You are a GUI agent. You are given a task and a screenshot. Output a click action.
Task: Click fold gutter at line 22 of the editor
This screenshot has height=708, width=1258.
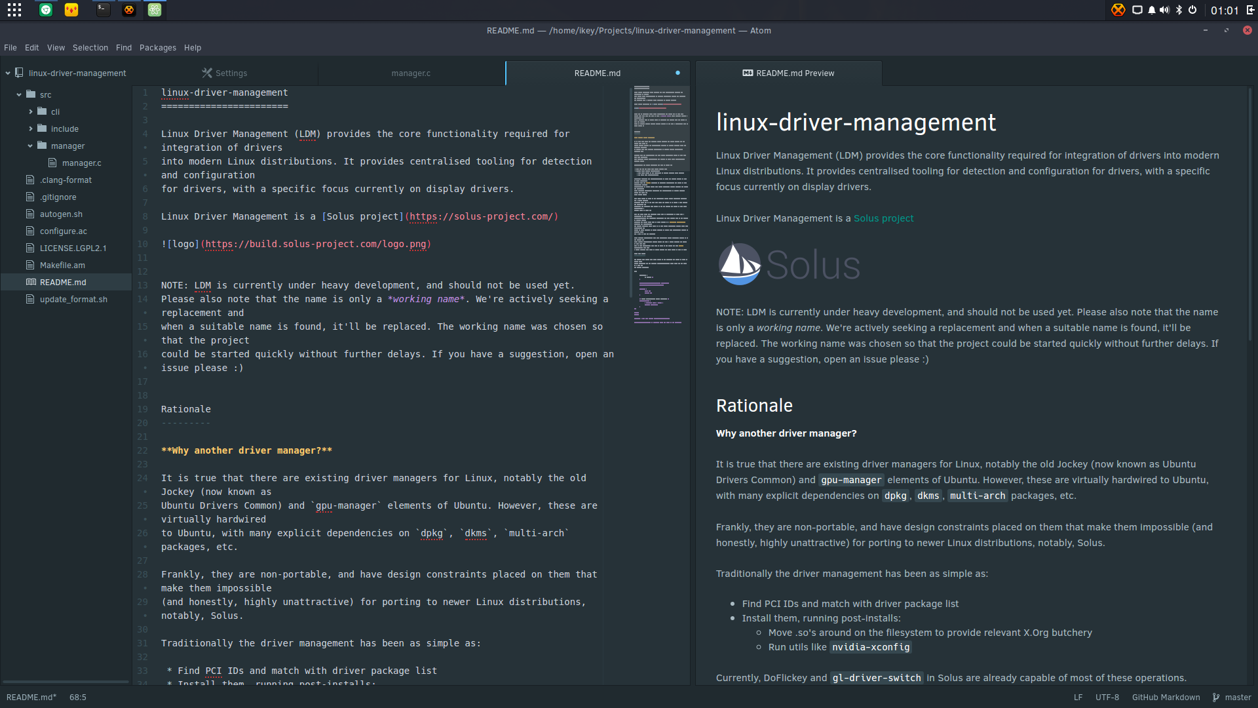[155, 450]
